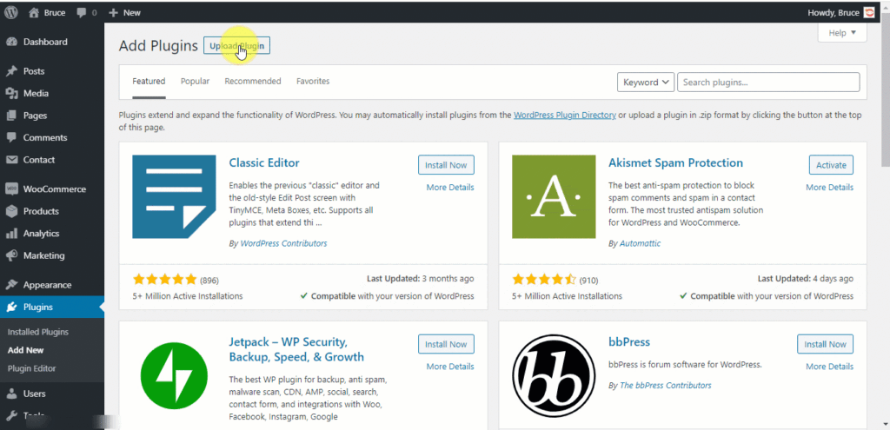
Task: Open the comments bubble icon in admin bar
Action: (83, 12)
